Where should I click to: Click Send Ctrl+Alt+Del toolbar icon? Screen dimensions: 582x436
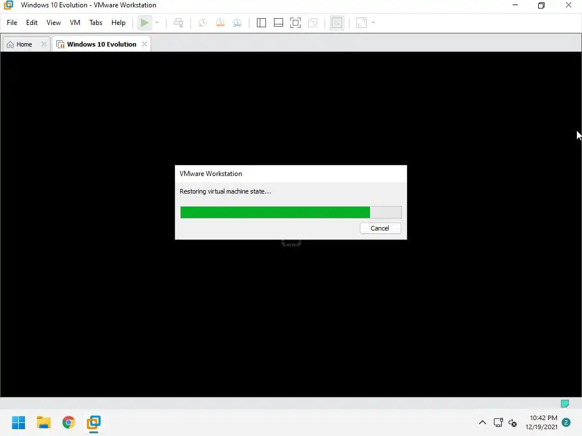(x=178, y=23)
